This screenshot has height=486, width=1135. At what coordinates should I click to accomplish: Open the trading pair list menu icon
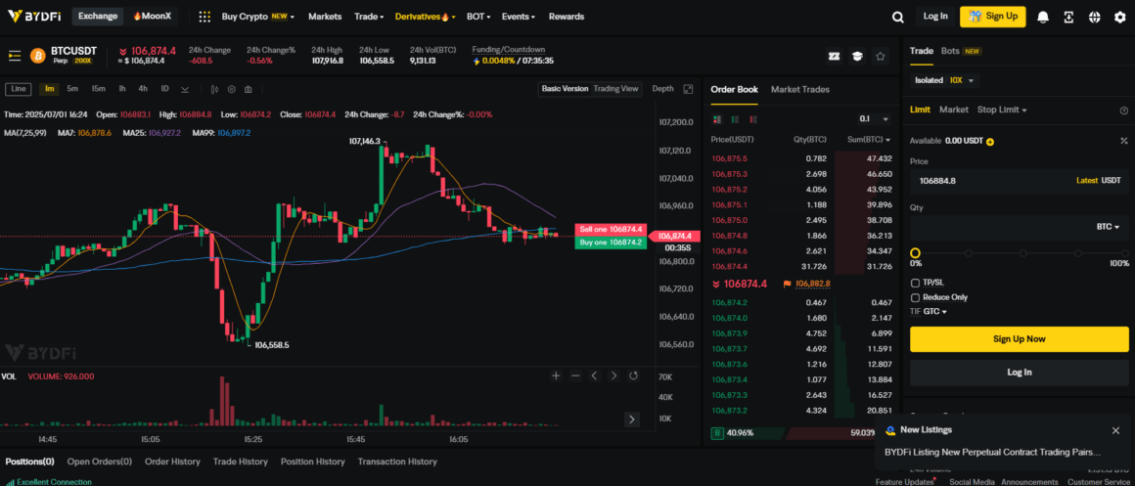point(15,56)
